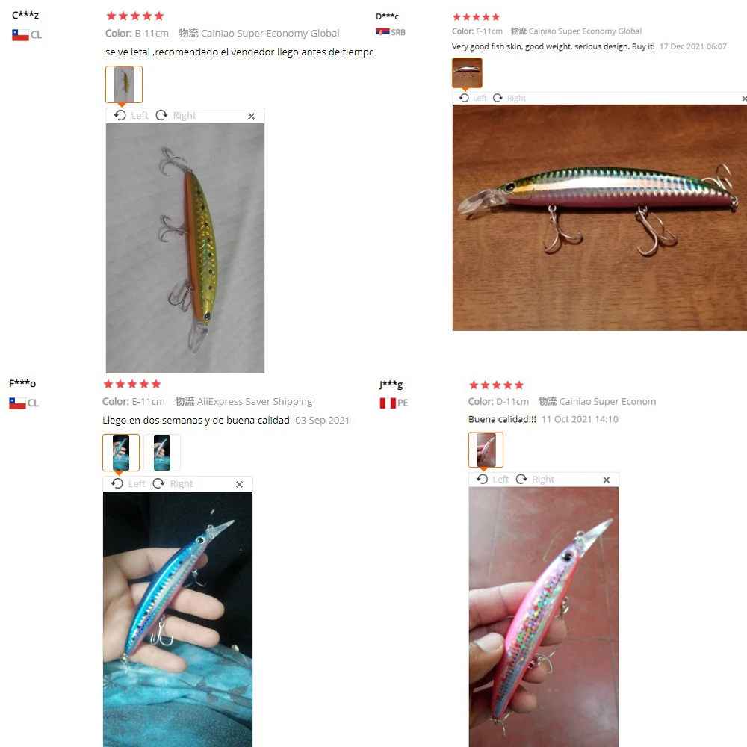Viewport: 747px width, 747px height.
Task: Click the Chile flag next to C***z
Action: [x=20, y=35]
